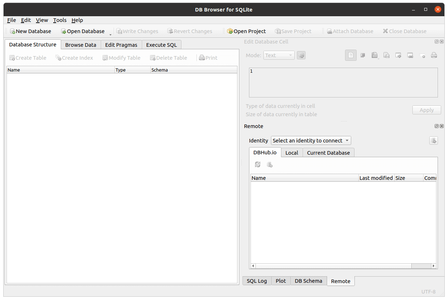Viewport: 448px width, 300px height.
Task: Toggle word wrap in the cell editor
Action: (x=363, y=55)
